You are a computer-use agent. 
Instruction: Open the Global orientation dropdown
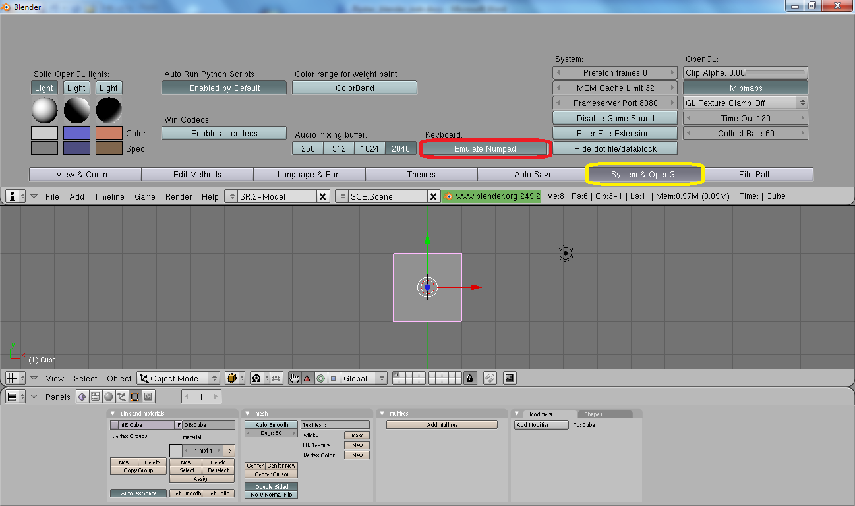[x=364, y=378]
